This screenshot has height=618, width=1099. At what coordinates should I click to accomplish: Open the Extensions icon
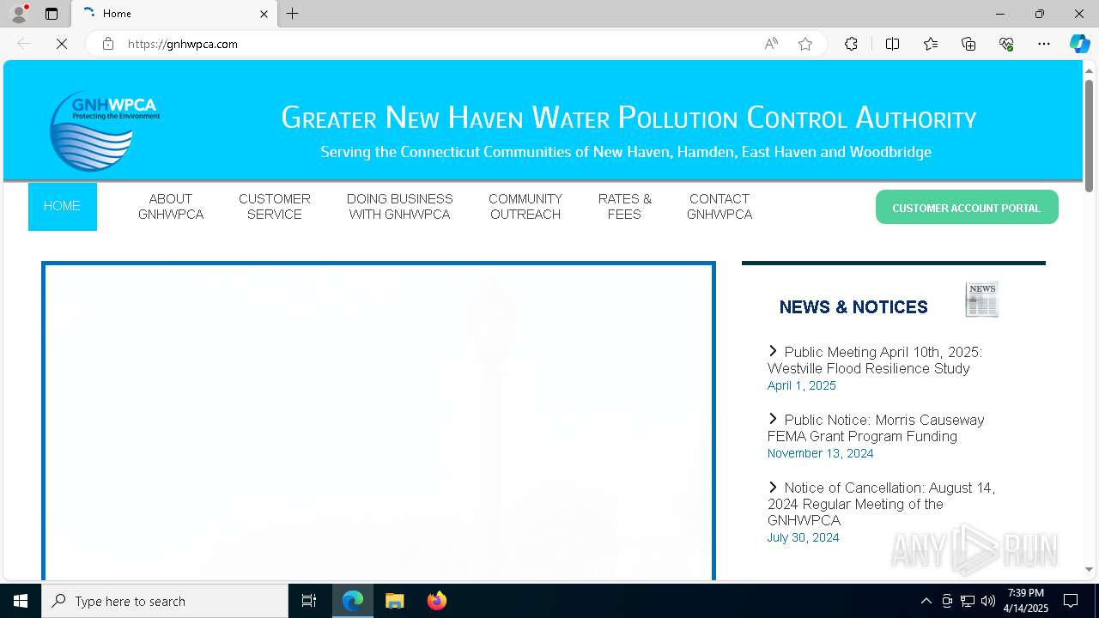coord(851,44)
